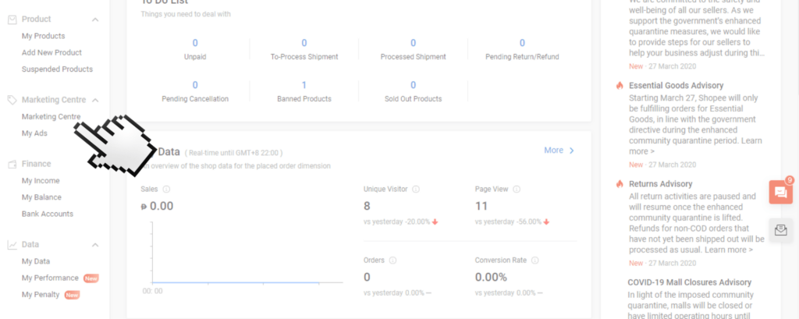Open the chat widget with 9 unread

tap(780, 192)
